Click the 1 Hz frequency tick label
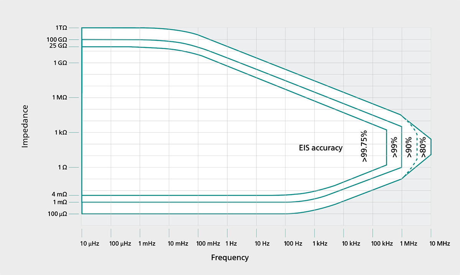Screen dimensions: 460x275 231,244
